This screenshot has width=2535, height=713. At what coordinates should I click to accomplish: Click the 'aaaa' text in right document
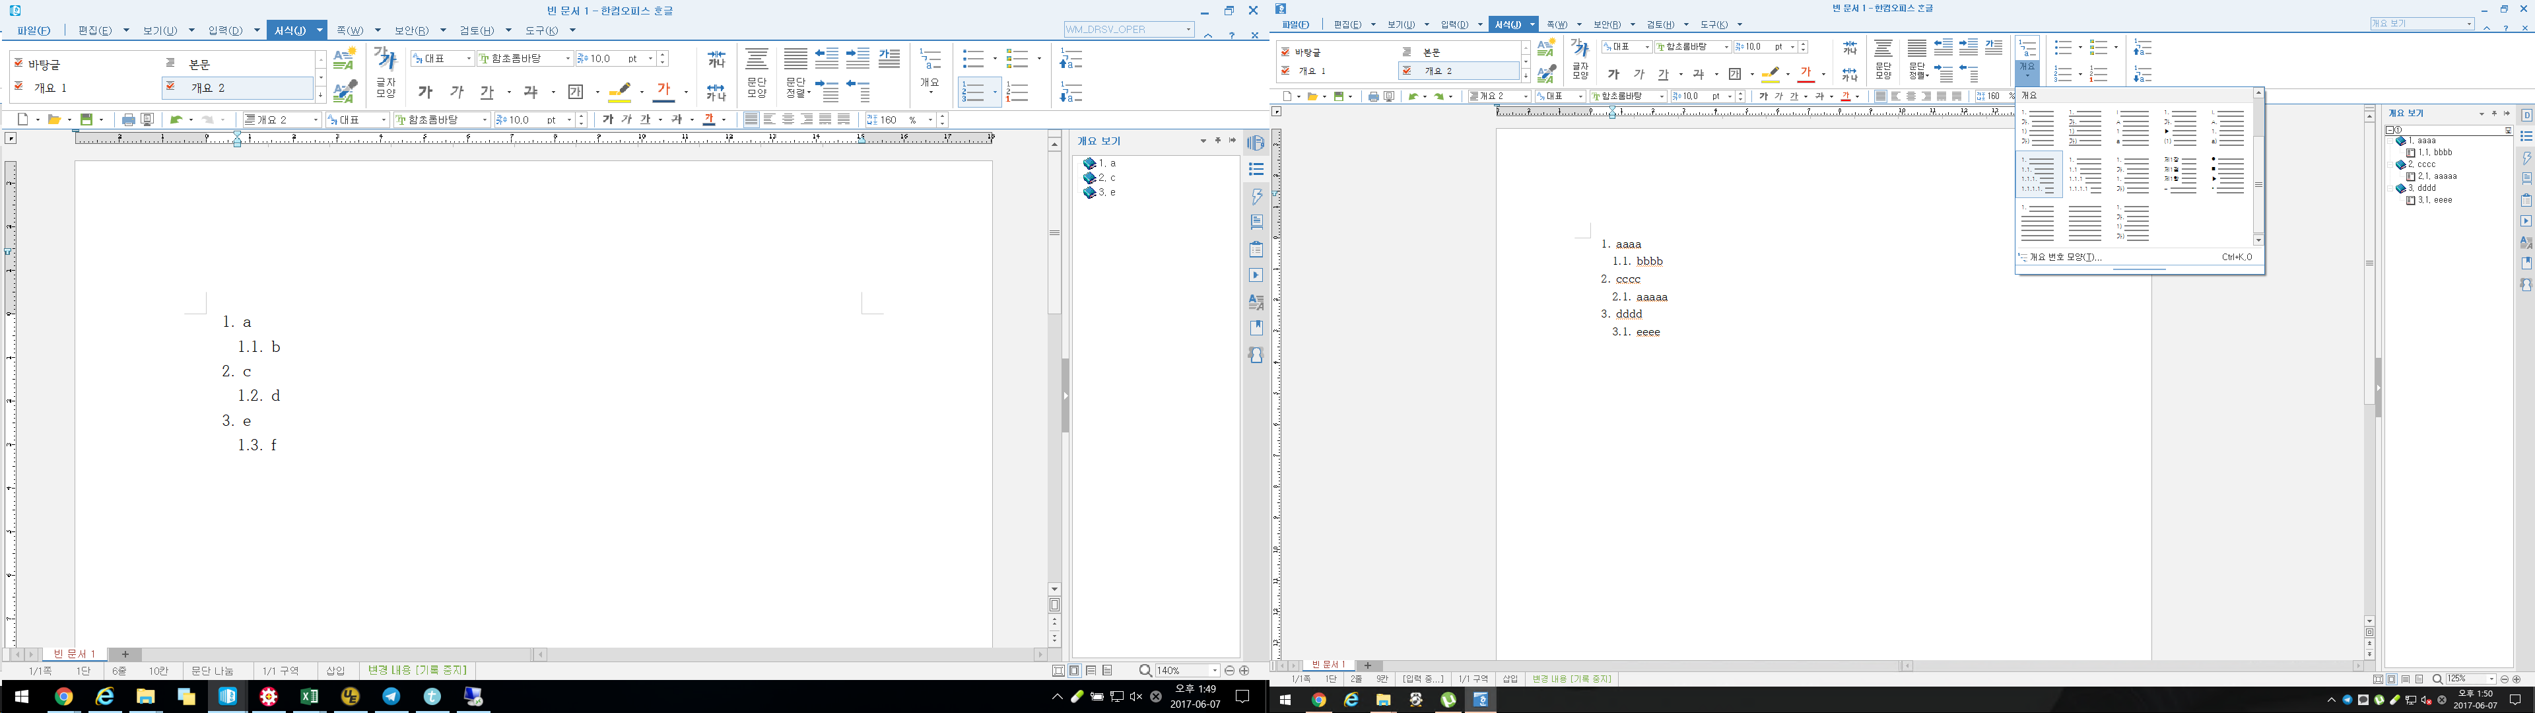click(1629, 244)
